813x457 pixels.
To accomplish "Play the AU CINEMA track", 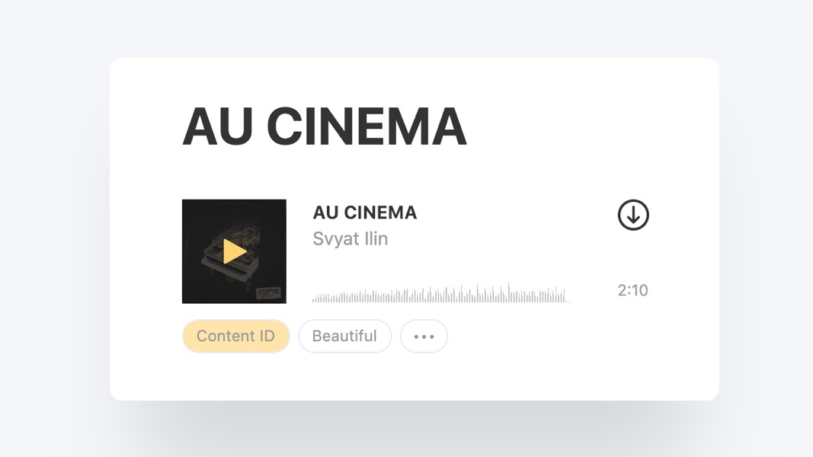I will click(x=235, y=251).
